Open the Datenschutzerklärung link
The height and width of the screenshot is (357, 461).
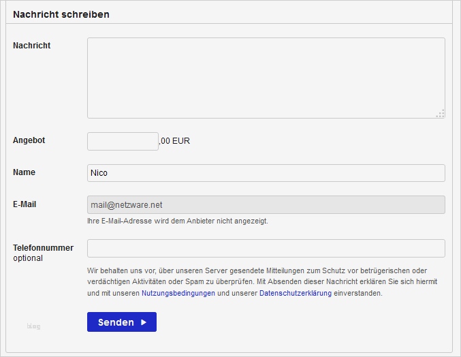296,294
